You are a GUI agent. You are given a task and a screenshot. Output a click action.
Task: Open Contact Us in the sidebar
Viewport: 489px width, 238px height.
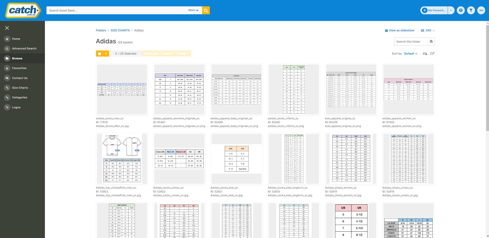tap(20, 78)
